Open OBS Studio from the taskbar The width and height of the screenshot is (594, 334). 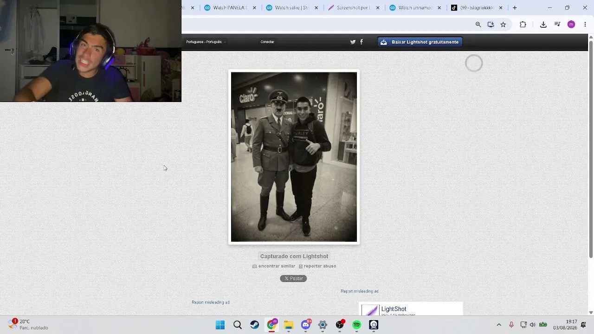pos(340,325)
